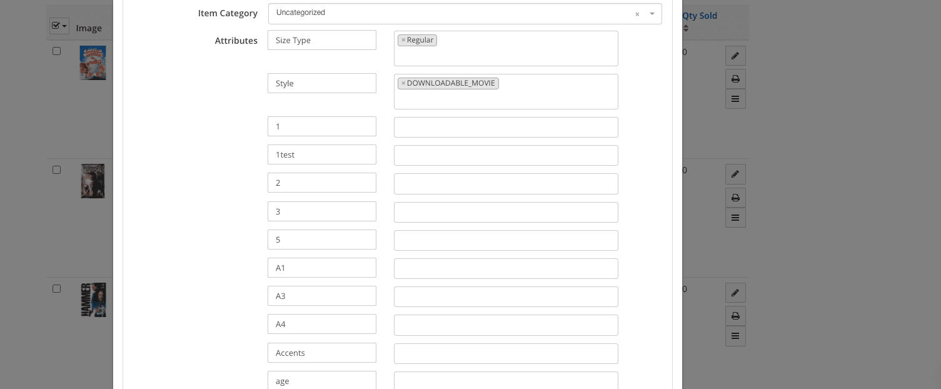The width and height of the screenshot is (941, 389).
Task: Focus the Size Type values box
Action: tap(506, 48)
